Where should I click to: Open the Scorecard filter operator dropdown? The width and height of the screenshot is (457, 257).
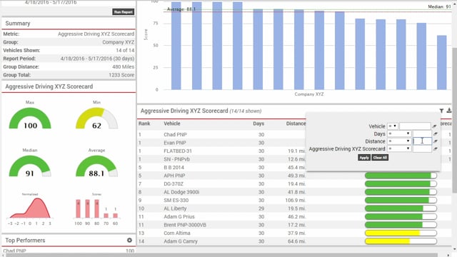point(399,148)
